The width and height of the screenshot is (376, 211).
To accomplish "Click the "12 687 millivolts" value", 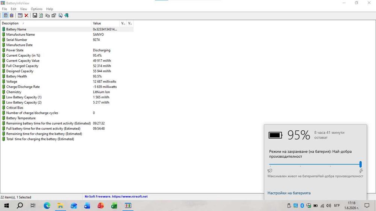I will 105,82.
